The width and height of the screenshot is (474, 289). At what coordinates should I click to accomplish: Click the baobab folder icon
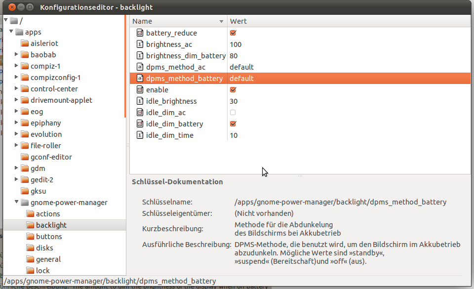click(25, 55)
